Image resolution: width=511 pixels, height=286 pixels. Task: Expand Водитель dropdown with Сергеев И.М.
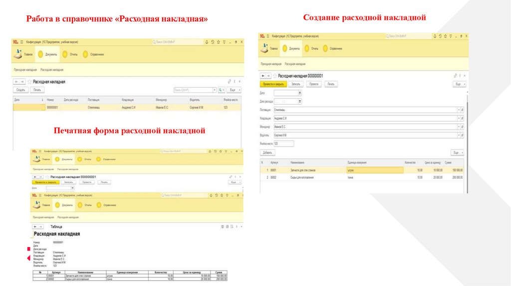point(458,135)
